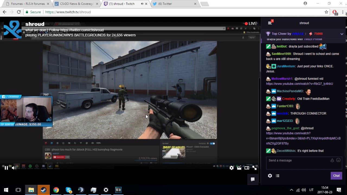Viewport: 347px width, 195px height.
Task: Pause the Twitch stream playback
Action: (6, 168)
